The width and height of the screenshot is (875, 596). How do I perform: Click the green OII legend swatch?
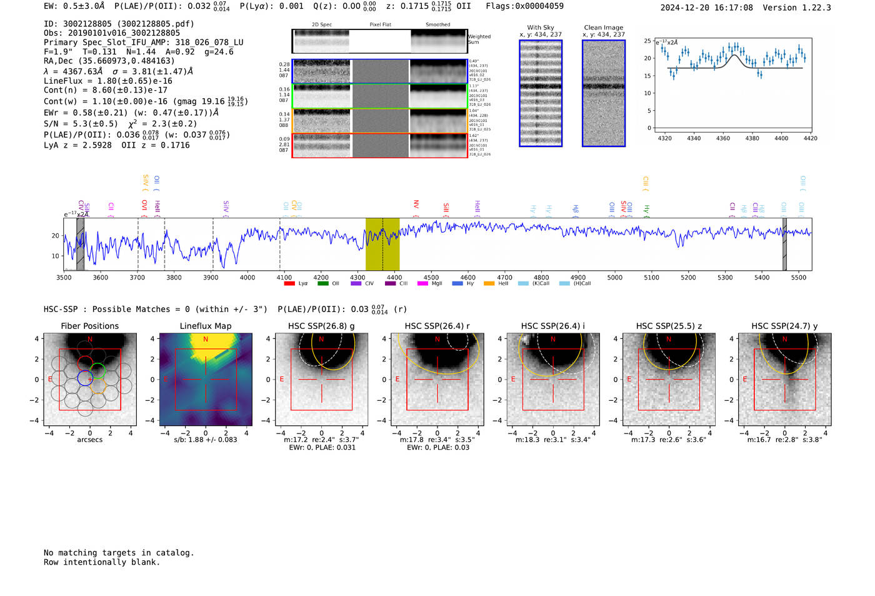pyautogui.click(x=322, y=283)
